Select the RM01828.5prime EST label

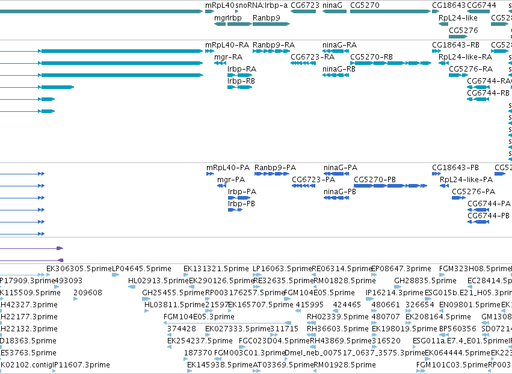point(345,281)
